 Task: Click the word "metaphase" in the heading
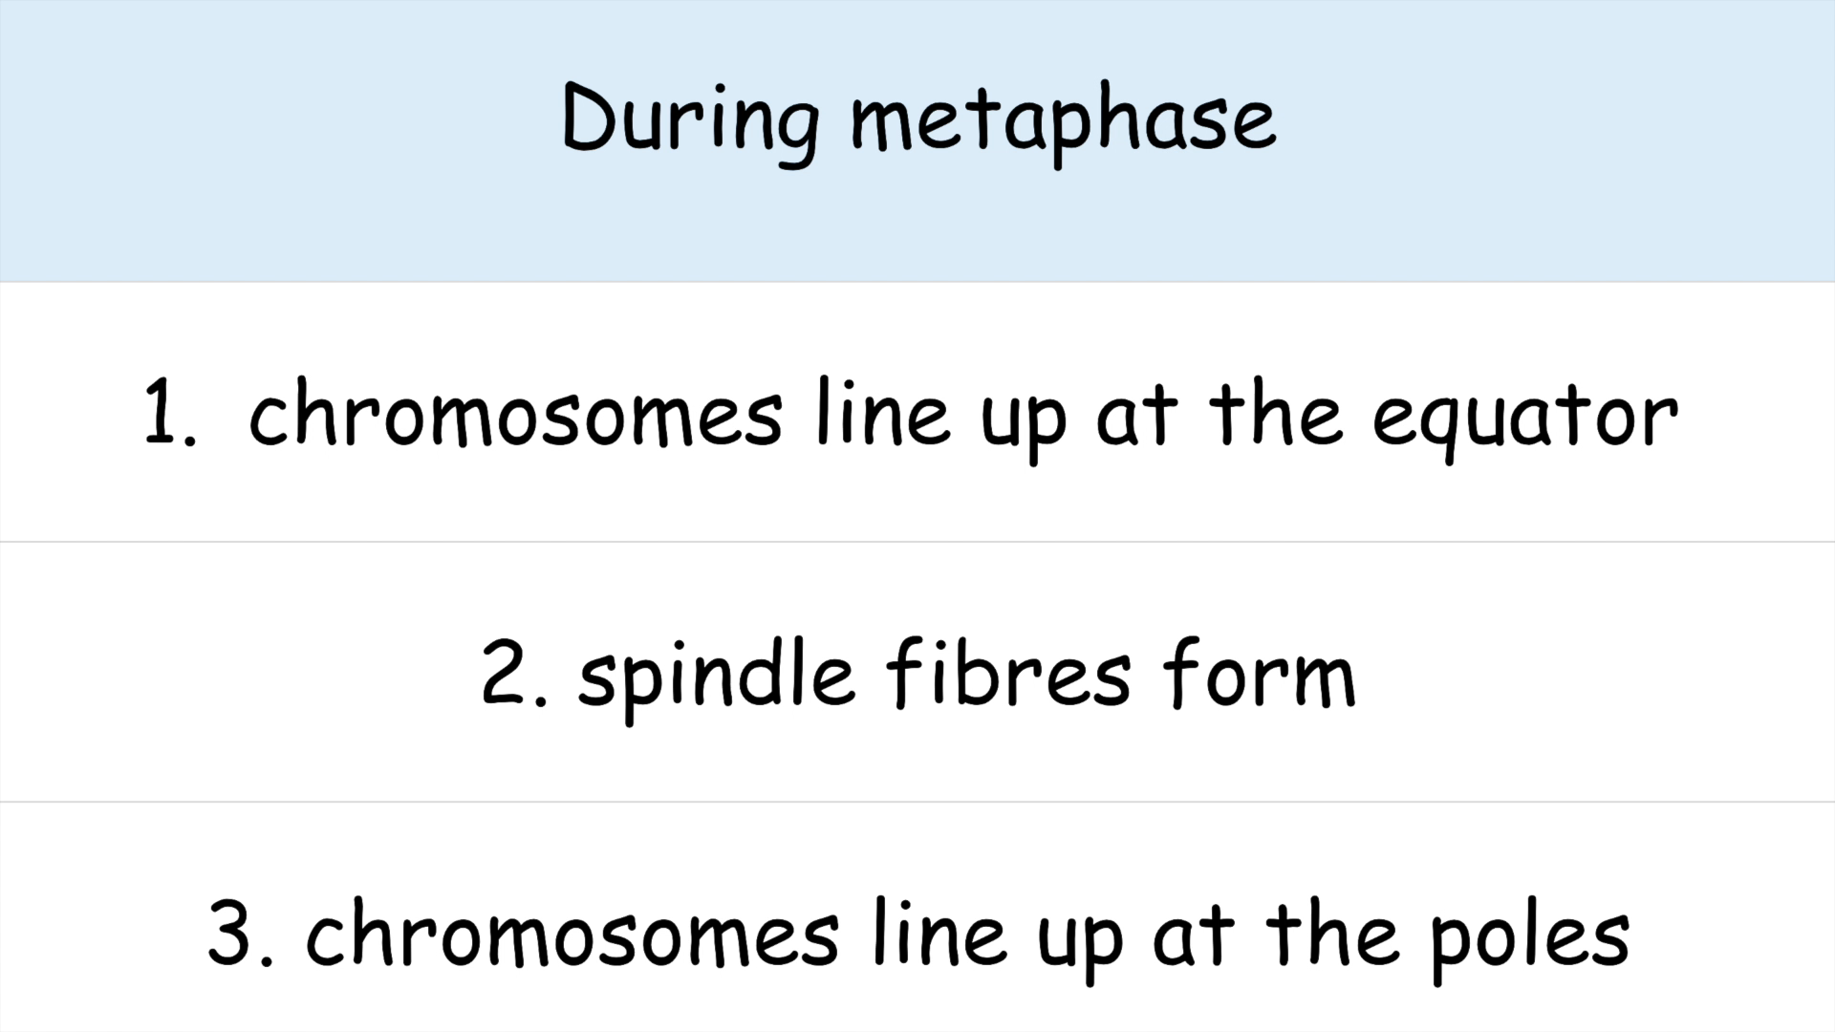point(1063,121)
